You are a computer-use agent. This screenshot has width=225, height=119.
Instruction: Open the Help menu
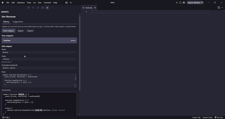[x=55, y=3]
